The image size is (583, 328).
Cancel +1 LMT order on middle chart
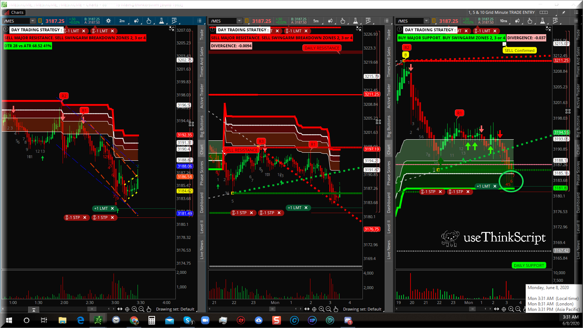click(x=306, y=208)
